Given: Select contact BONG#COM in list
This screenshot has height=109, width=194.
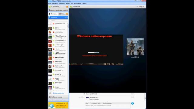Looking at the screenshot, I should (x=58, y=84).
